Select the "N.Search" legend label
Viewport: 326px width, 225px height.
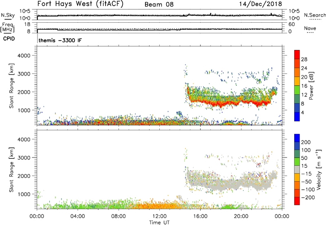click(x=315, y=15)
